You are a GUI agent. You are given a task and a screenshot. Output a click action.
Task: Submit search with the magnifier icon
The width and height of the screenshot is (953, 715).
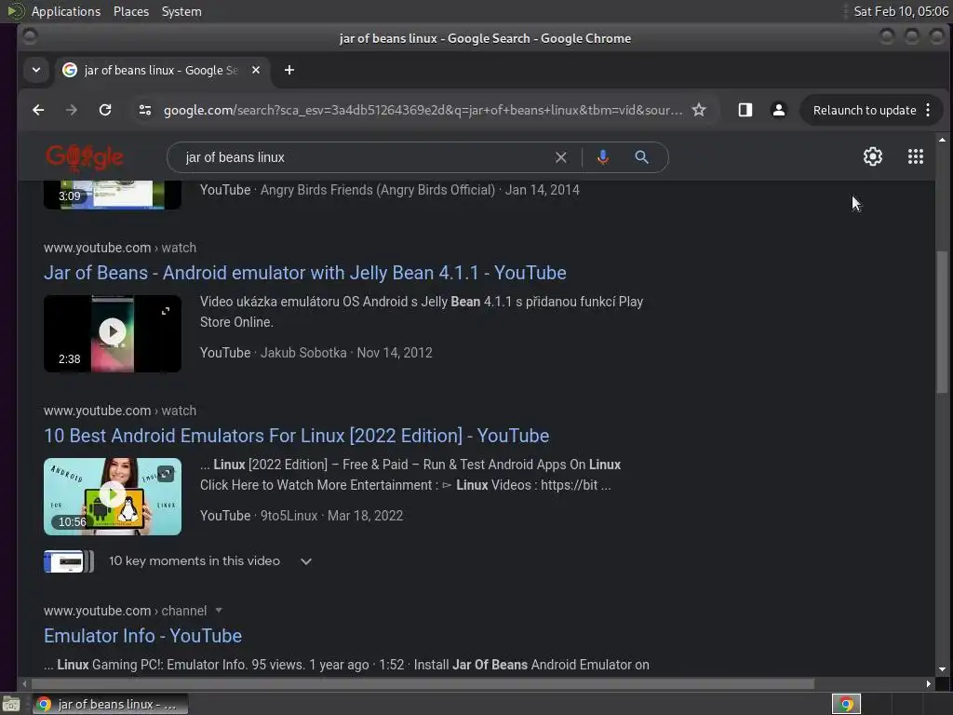(x=641, y=157)
